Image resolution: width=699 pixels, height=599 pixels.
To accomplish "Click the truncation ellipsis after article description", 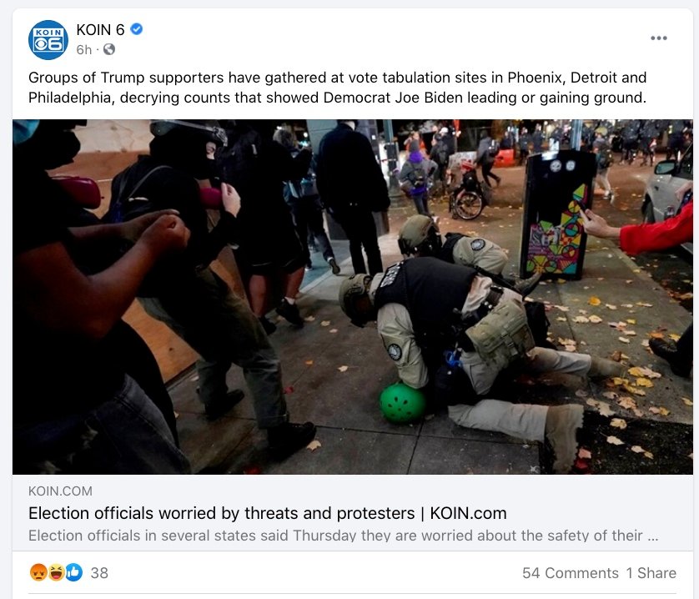I will click(652, 537).
